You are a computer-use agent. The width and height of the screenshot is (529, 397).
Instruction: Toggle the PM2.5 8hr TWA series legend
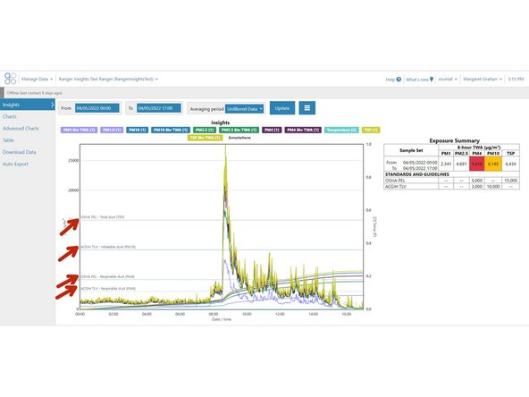point(239,130)
